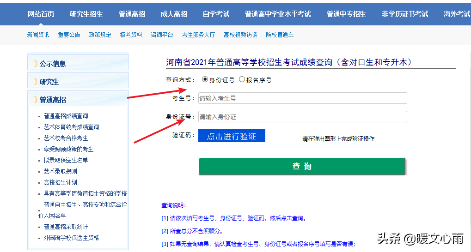Focus the 身份证号 input field

(x=302, y=117)
